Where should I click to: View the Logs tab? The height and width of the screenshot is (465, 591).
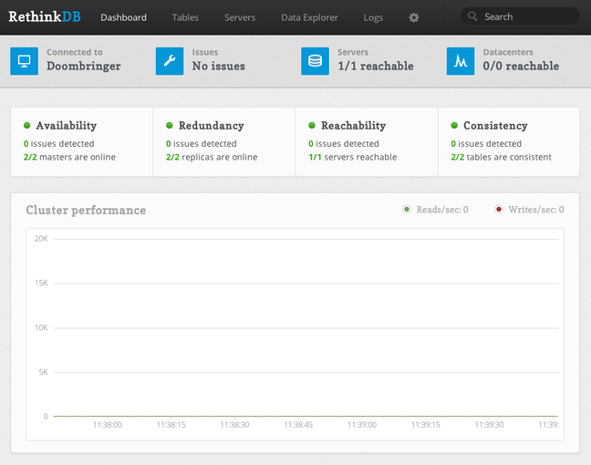373,17
